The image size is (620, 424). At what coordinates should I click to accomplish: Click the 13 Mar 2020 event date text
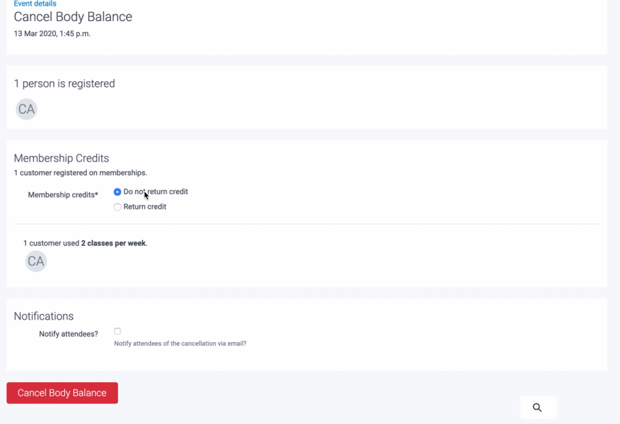52,33
